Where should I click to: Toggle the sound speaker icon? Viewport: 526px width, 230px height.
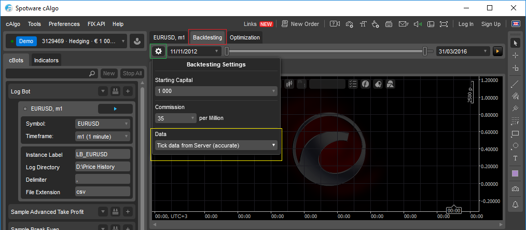point(418,24)
